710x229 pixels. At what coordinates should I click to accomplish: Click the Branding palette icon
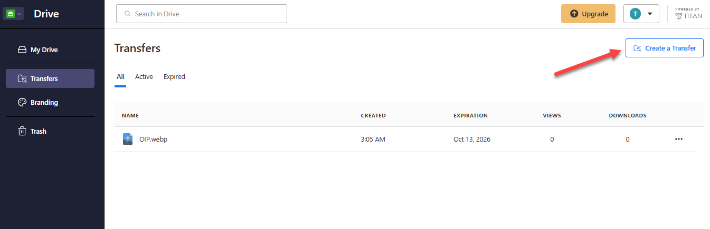[22, 103]
